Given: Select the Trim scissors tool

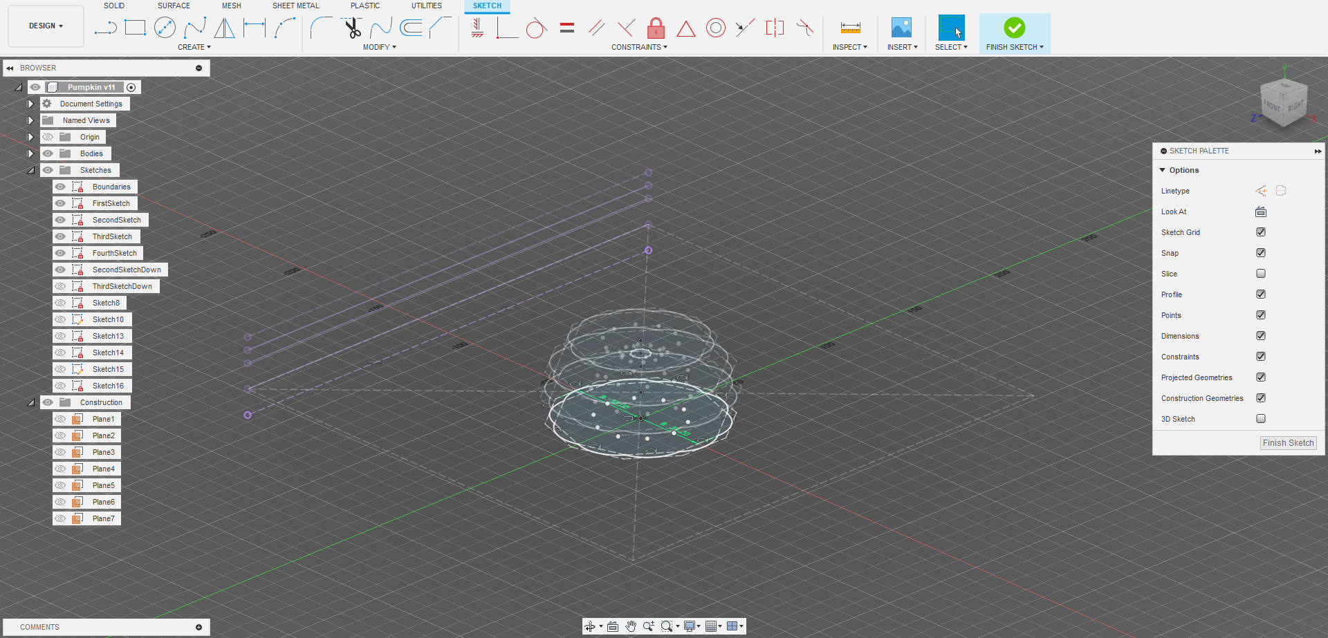Looking at the screenshot, I should coord(352,28).
